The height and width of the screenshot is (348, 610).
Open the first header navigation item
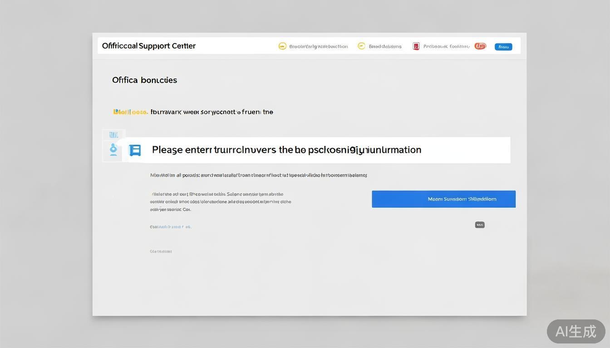(x=318, y=46)
